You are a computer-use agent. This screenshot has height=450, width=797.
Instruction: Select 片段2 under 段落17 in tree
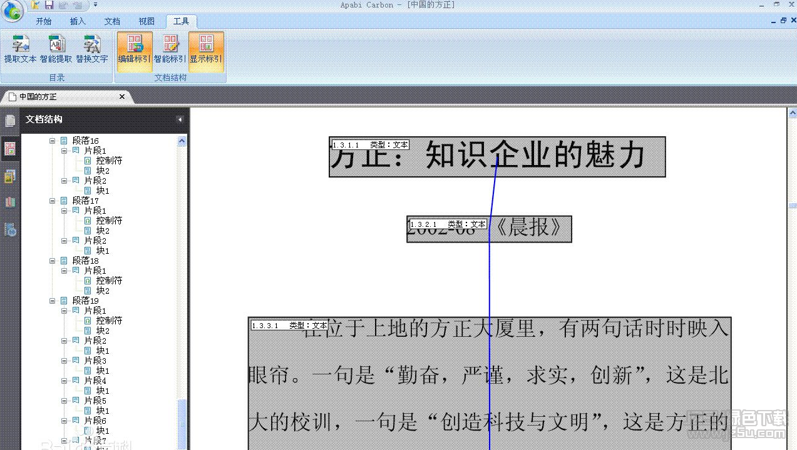click(x=95, y=241)
